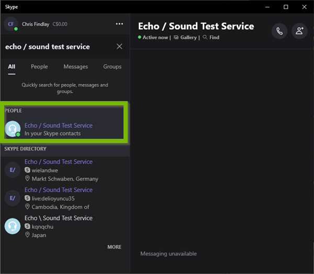Click the headset avatar of kqnqchu result
314x274 pixels.
pyautogui.click(x=13, y=226)
